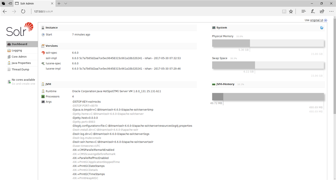Click the Processors chip icon
Image resolution: width=336 pixels, height=180 pixels.
43,97
